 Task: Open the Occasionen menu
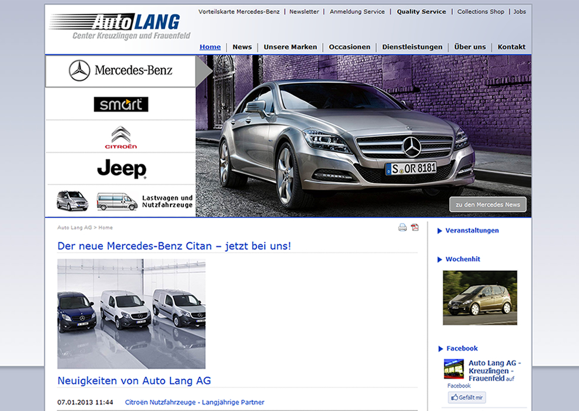349,47
